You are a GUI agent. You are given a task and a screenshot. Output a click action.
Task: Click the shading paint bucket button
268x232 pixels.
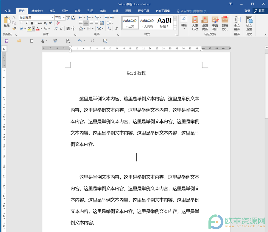[x=81, y=29]
